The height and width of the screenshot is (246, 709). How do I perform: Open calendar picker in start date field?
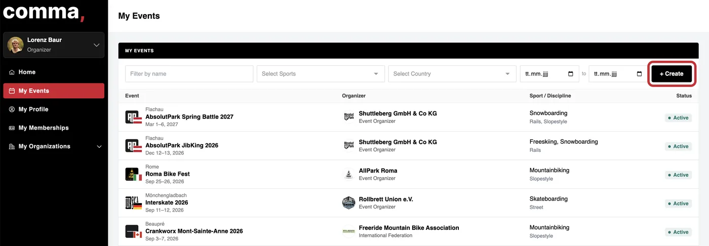point(571,74)
